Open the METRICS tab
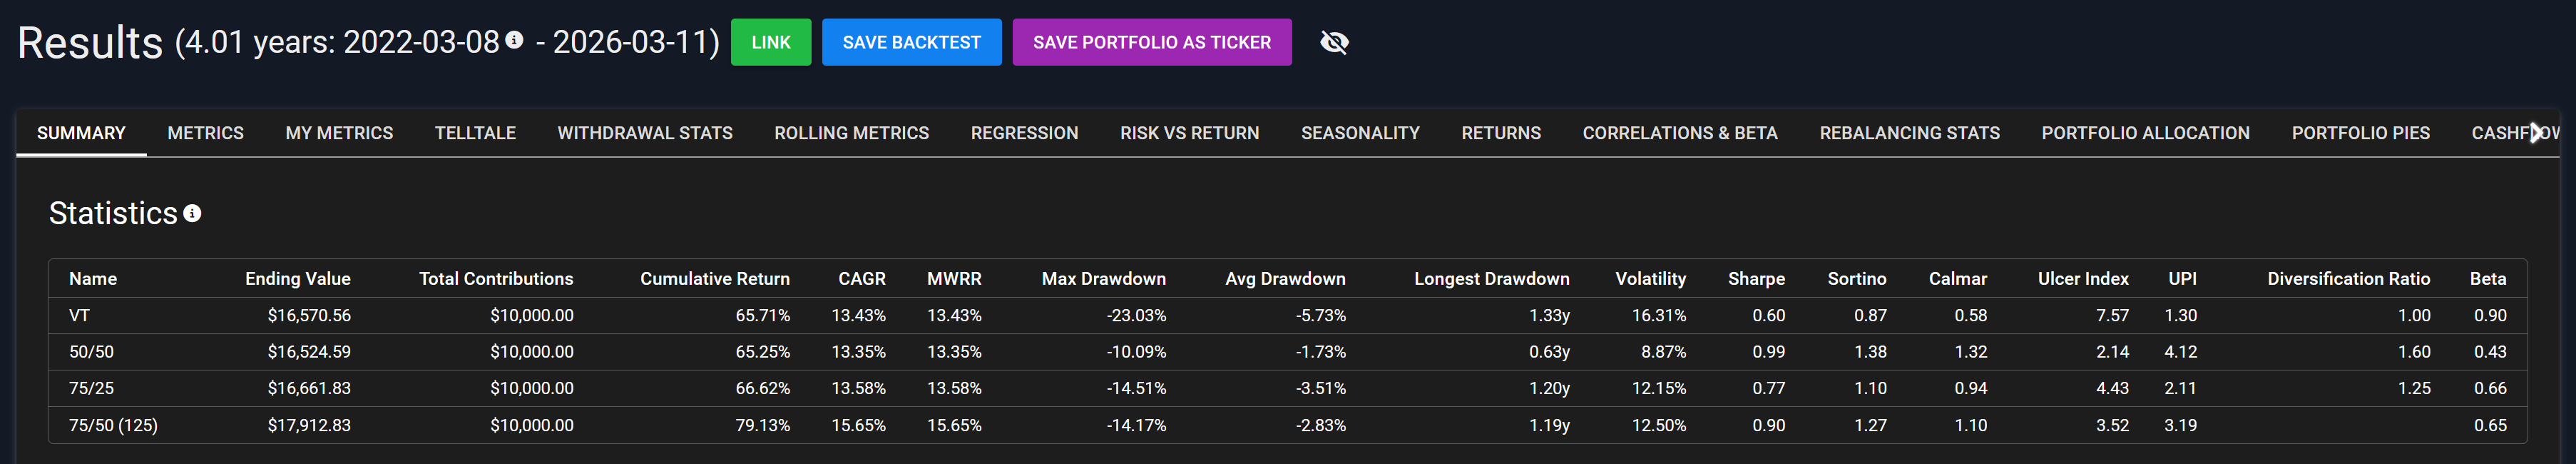This screenshot has width=2576, height=464. pyautogui.click(x=205, y=133)
